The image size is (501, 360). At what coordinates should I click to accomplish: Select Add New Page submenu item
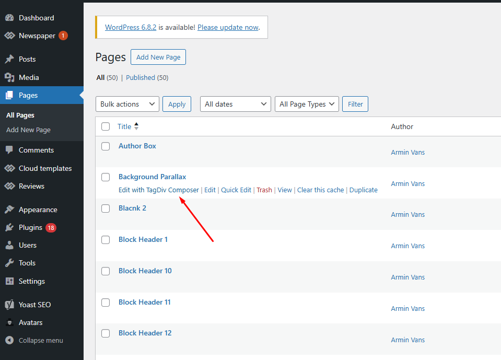click(x=28, y=130)
